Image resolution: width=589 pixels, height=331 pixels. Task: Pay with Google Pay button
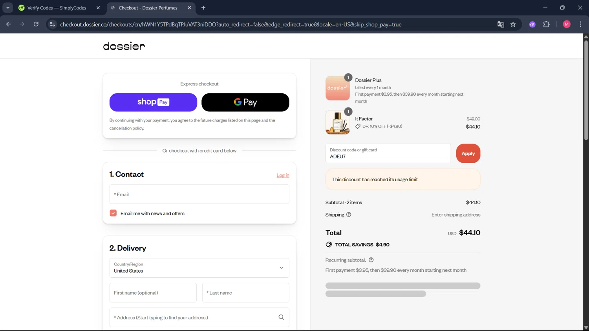245,102
